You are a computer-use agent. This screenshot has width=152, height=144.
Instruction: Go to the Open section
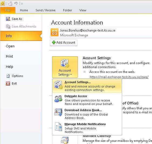click(x=21, y=46)
